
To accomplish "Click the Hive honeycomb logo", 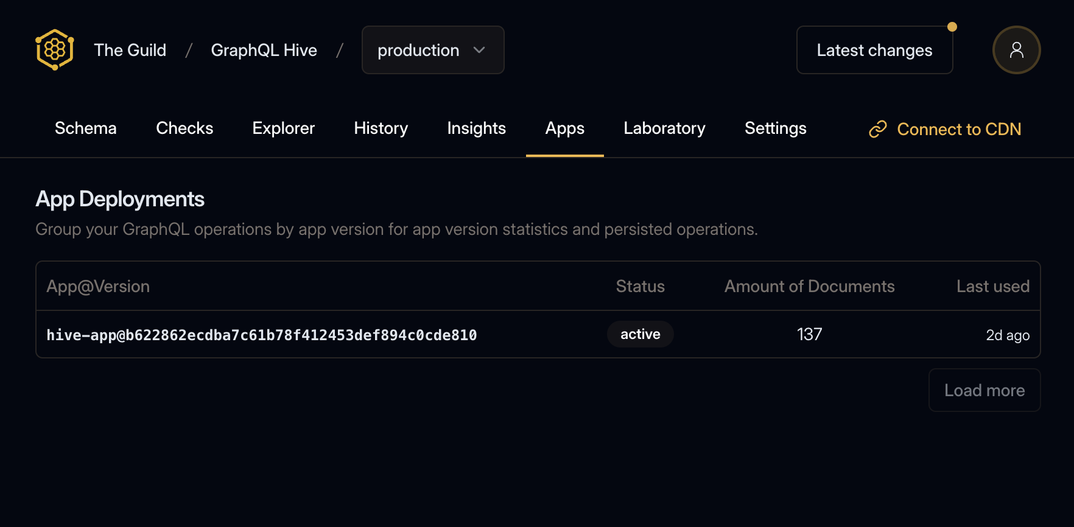I will point(55,50).
